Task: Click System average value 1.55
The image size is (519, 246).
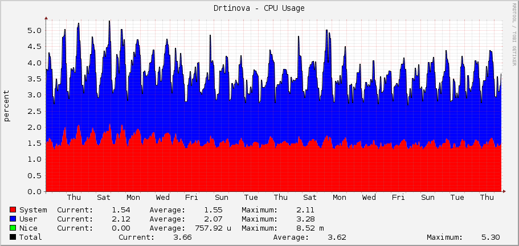Action: point(213,210)
